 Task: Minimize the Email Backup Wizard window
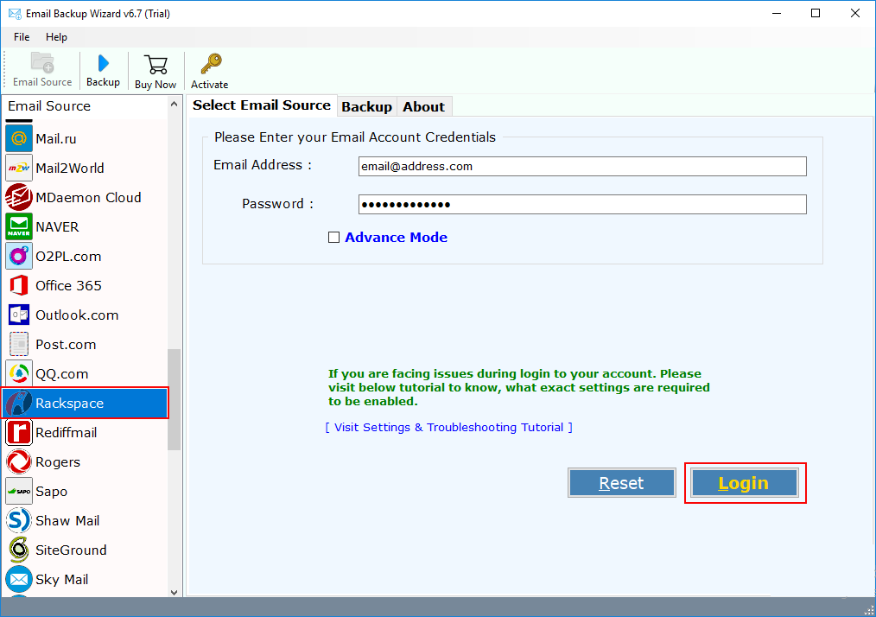coord(777,14)
